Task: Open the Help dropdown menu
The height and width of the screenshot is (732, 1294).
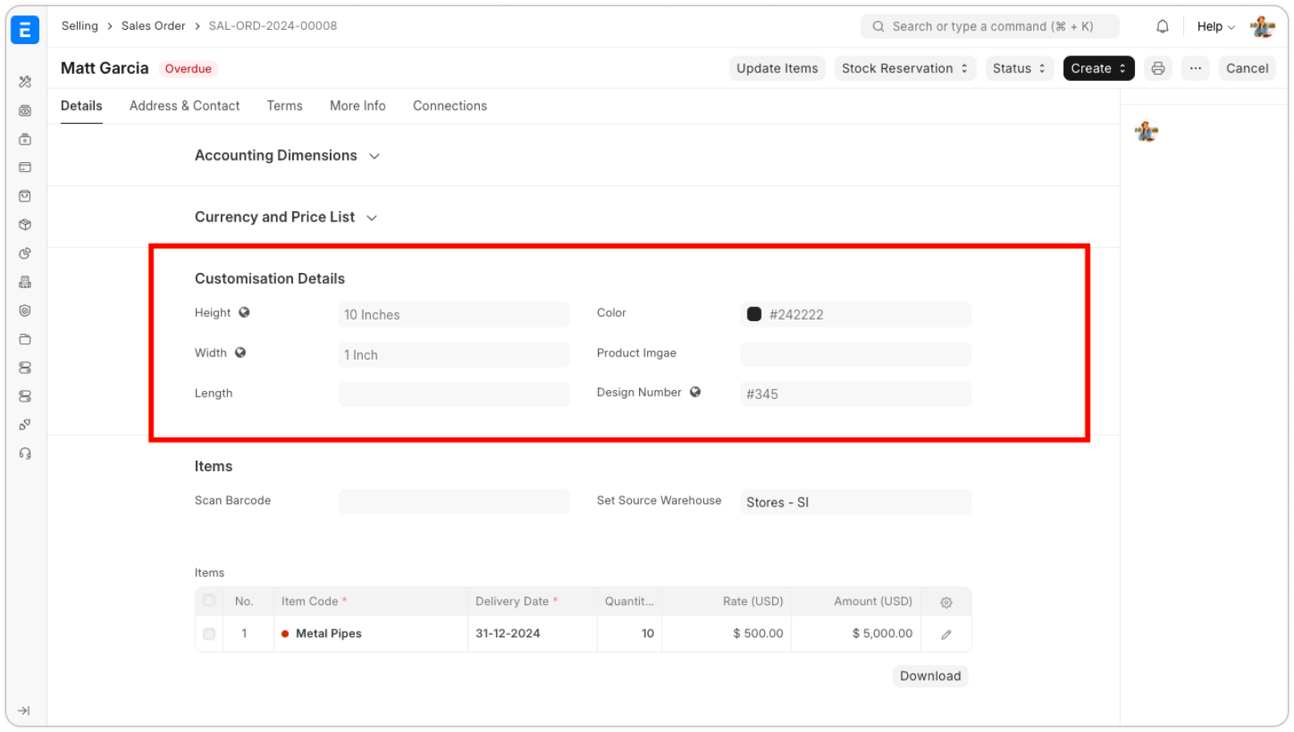Action: coord(1215,26)
